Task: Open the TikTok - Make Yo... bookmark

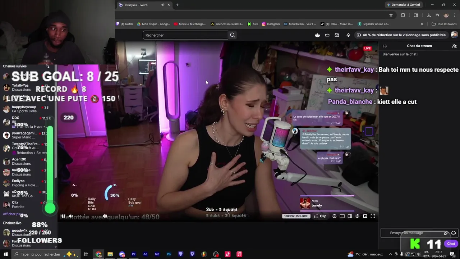Action: click(337, 24)
